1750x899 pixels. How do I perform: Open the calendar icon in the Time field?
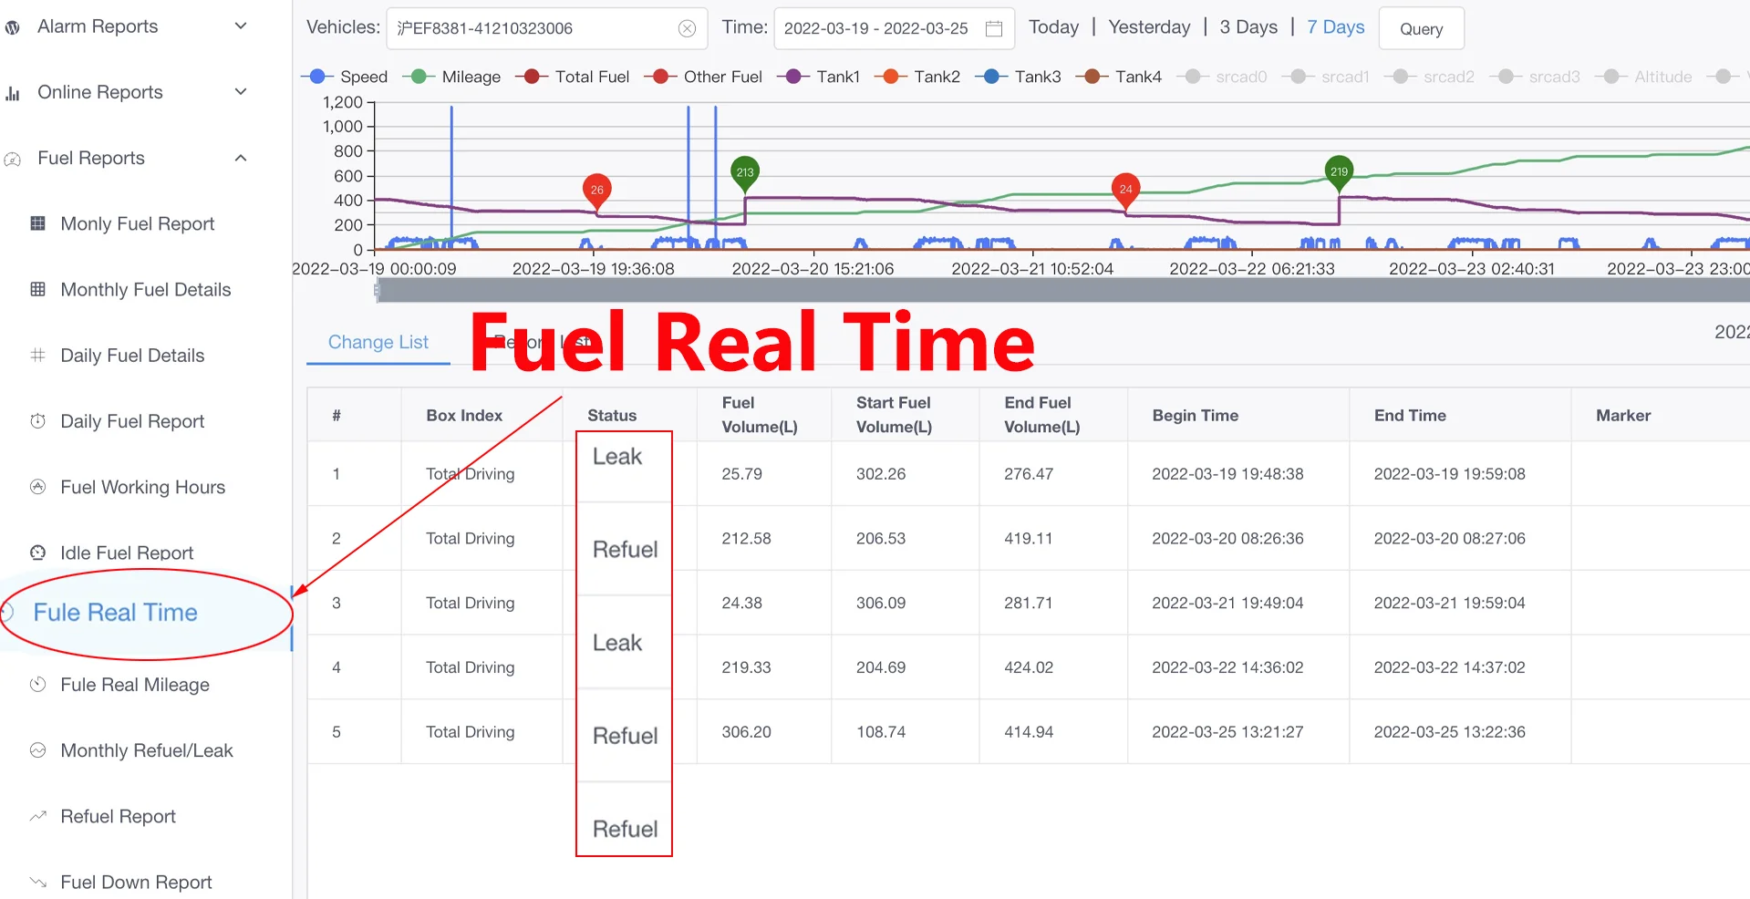click(993, 28)
